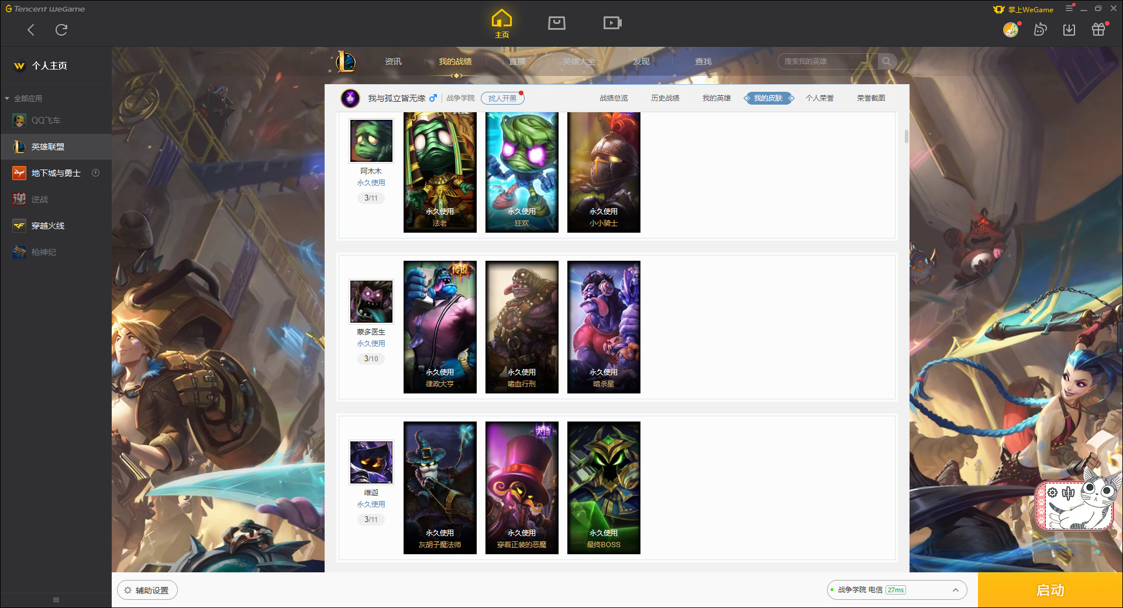Open the main menu hamburger icon
The height and width of the screenshot is (608, 1123).
click(1069, 9)
